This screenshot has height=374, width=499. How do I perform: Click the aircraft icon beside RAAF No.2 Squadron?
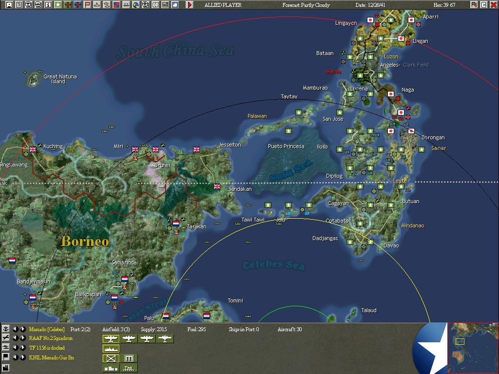(5, 338)
